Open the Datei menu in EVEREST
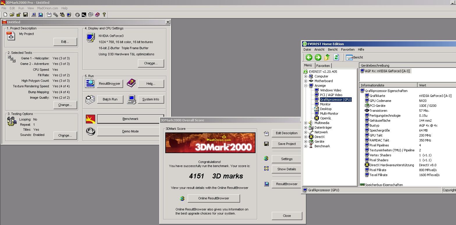Viewport: 456px width, 225px height. (307, 49)
